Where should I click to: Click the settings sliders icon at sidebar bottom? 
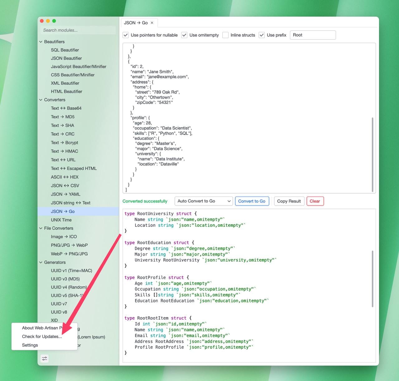pos(45,359)
